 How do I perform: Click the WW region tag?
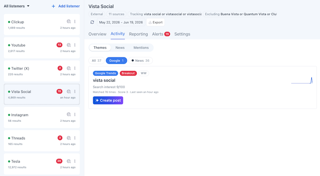click(x=144, y=73)
